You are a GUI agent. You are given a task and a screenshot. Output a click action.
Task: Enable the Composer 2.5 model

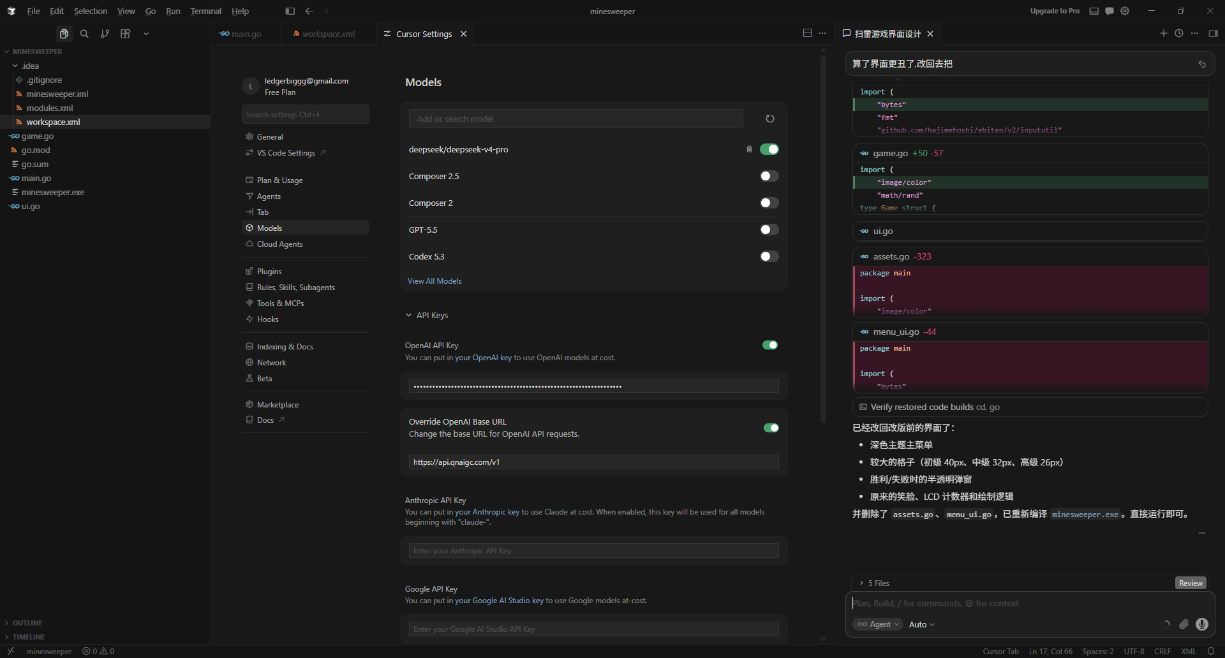point(769,176)
